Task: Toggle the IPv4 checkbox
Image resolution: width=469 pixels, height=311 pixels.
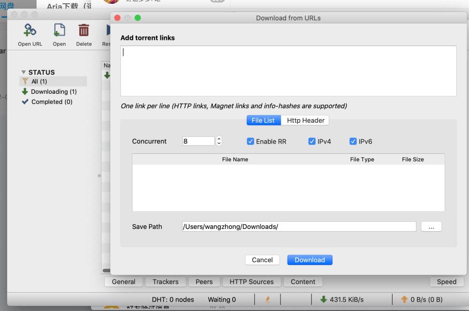Action: (312, 141)
